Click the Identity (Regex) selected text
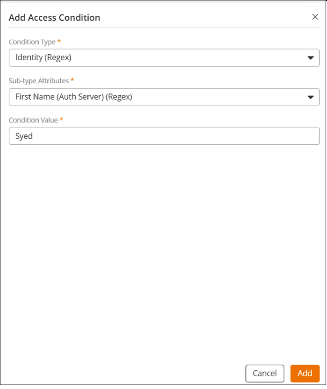This screenshot has width=327, height=389. point(43,57)
